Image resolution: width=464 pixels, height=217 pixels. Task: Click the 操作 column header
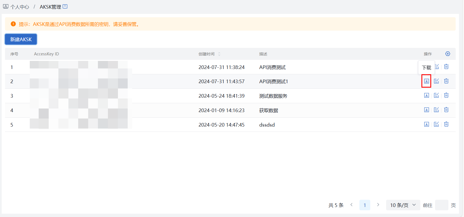(x=428, y=54)
